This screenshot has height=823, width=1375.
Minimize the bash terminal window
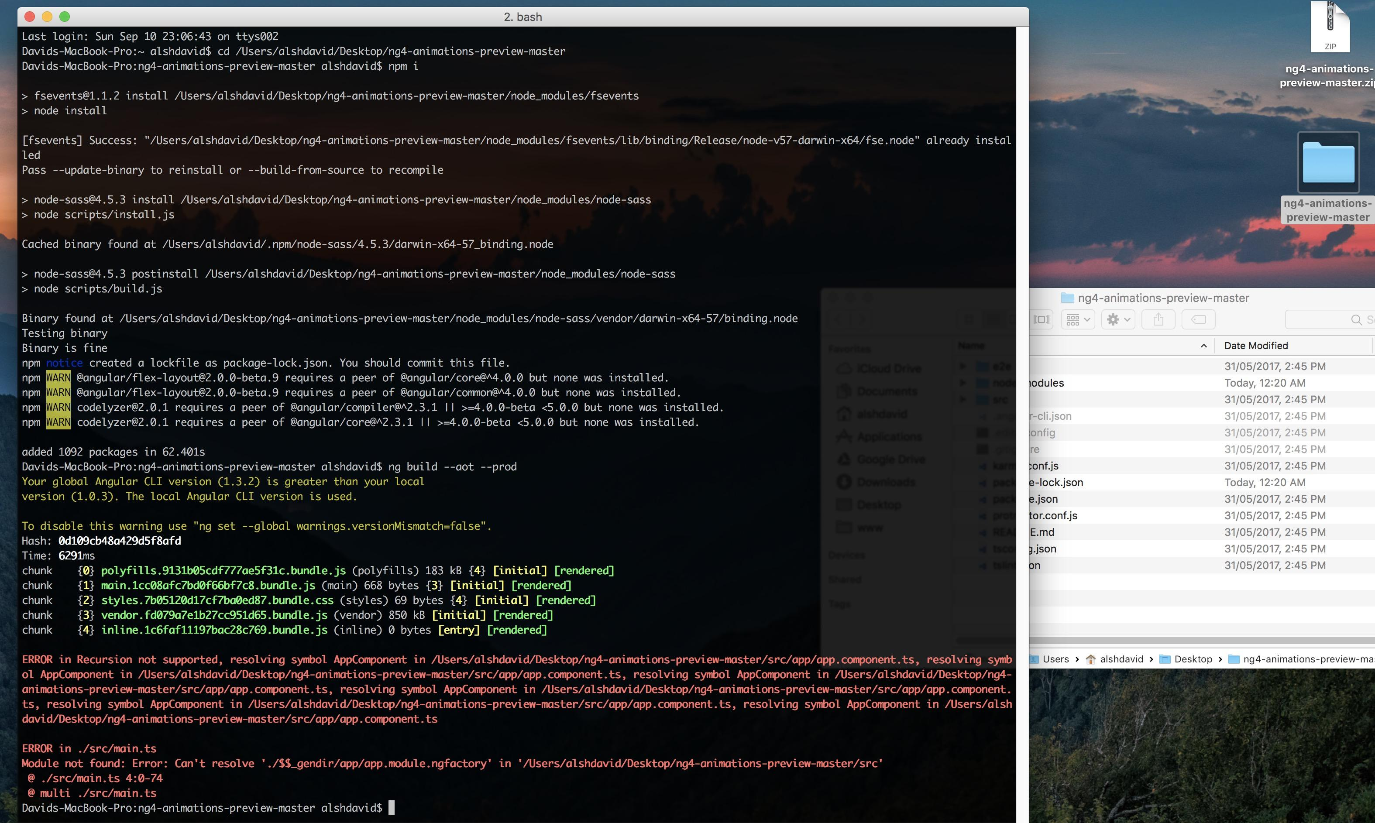tap(47, 17)
